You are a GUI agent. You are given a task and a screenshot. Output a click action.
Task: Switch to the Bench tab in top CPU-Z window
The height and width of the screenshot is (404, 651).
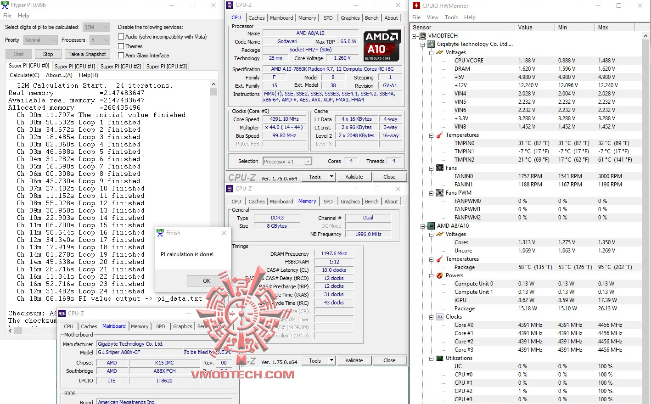click(372, 18)
